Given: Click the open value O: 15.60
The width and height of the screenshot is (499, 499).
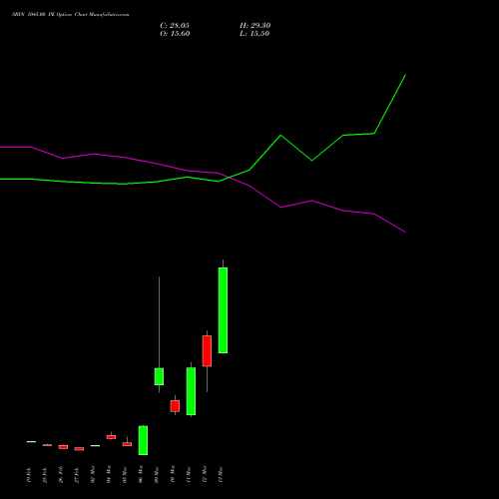Looking at the screenshot, I should (x=175, y=34).
